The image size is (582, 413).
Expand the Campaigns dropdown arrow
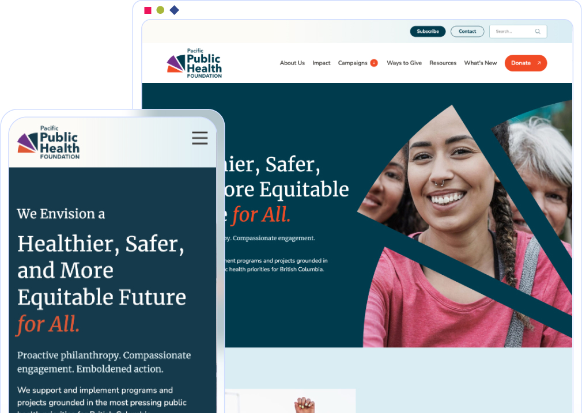(374, 63)
